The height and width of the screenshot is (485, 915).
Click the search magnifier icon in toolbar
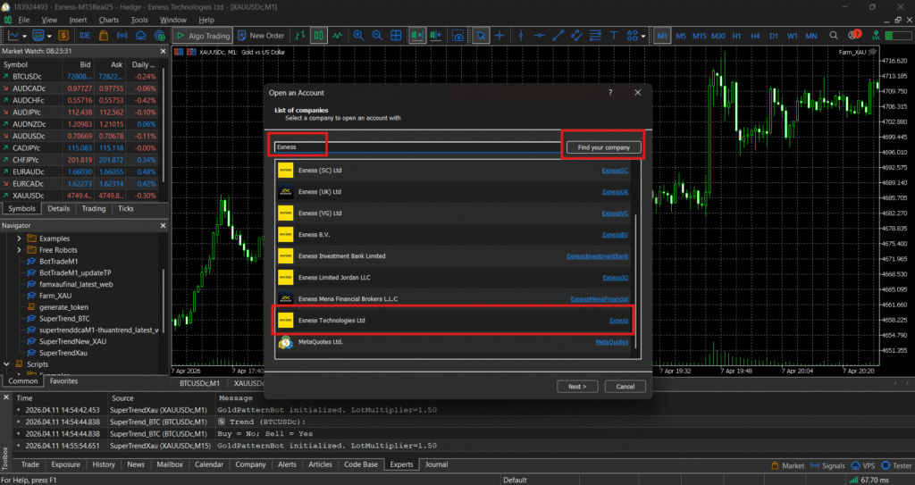pos(833,36)
